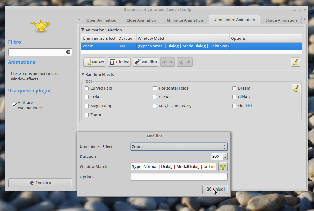Open Unminimize Effect dropdown in Modifica
The image size is (314, 211).
point(179,147)
